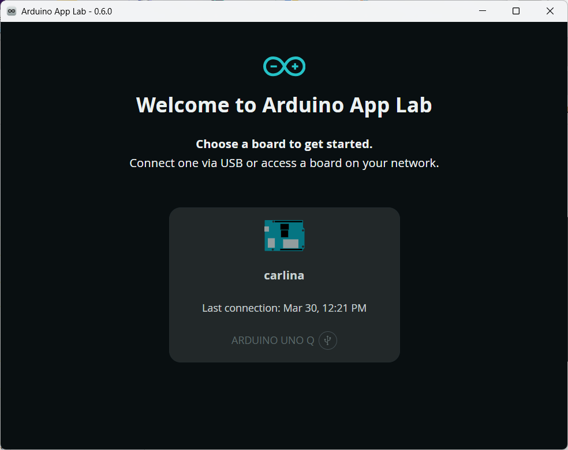Select the board named carlina
This screenshot has height=450, width=568.
[284, 275]
